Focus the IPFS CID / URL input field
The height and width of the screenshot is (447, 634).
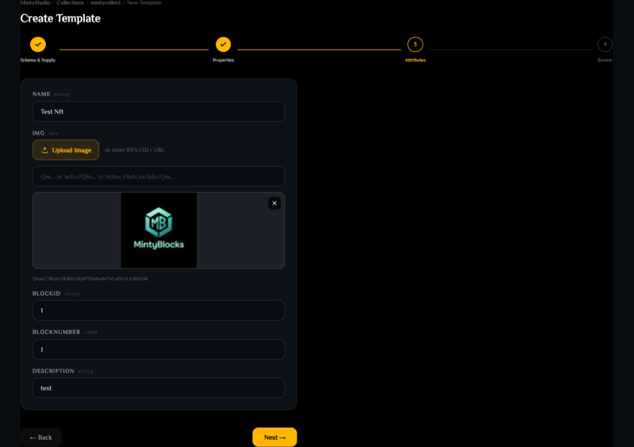click(158, 176)
